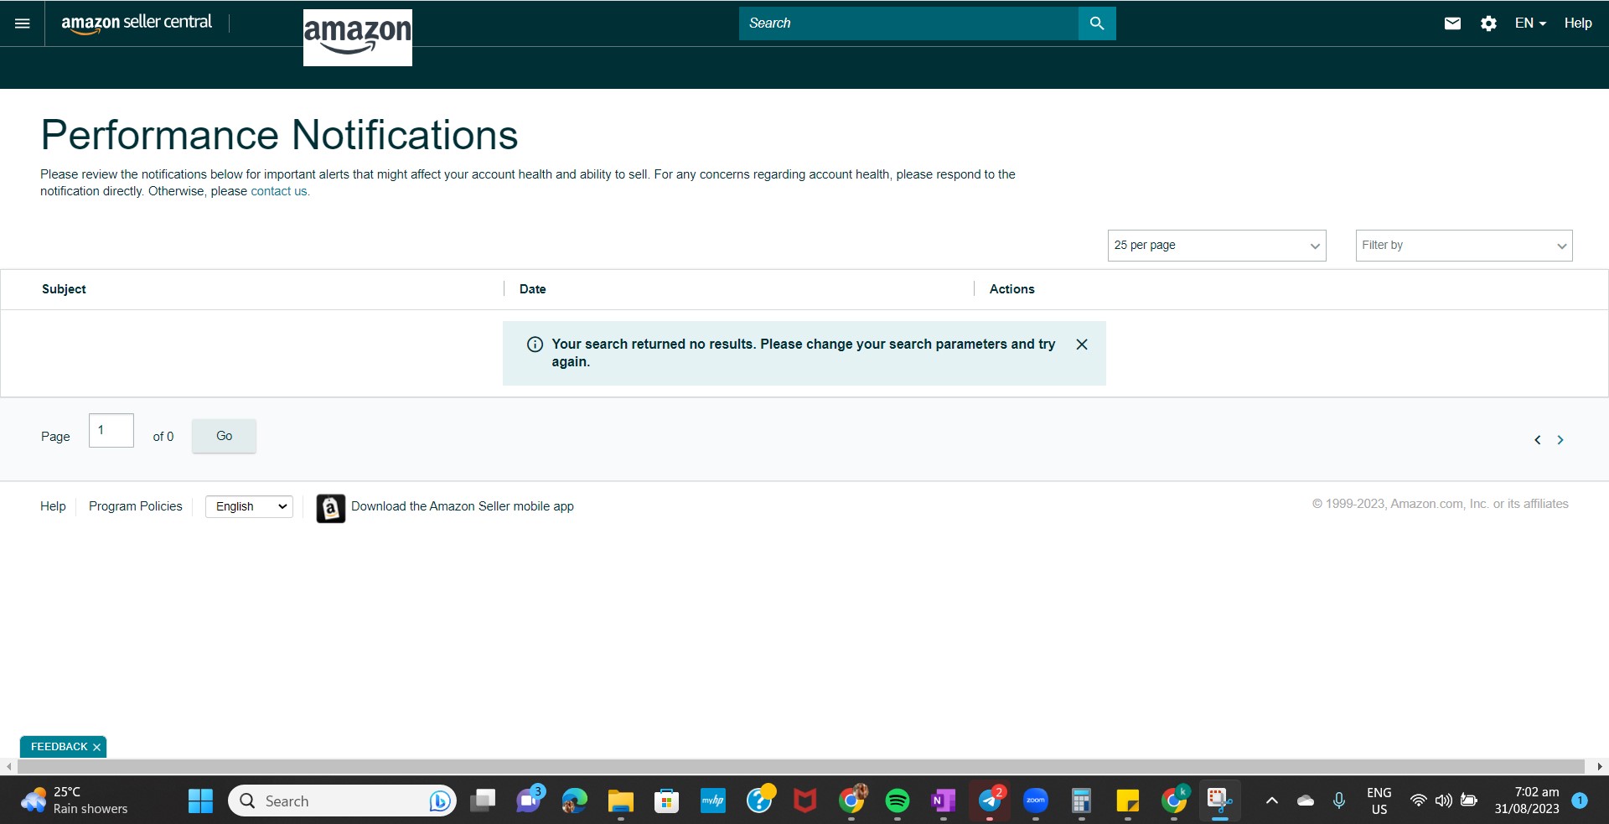Screen dimensions: 1609x824
Task: Click the Amazon Seller app icon
Action: 331,508
